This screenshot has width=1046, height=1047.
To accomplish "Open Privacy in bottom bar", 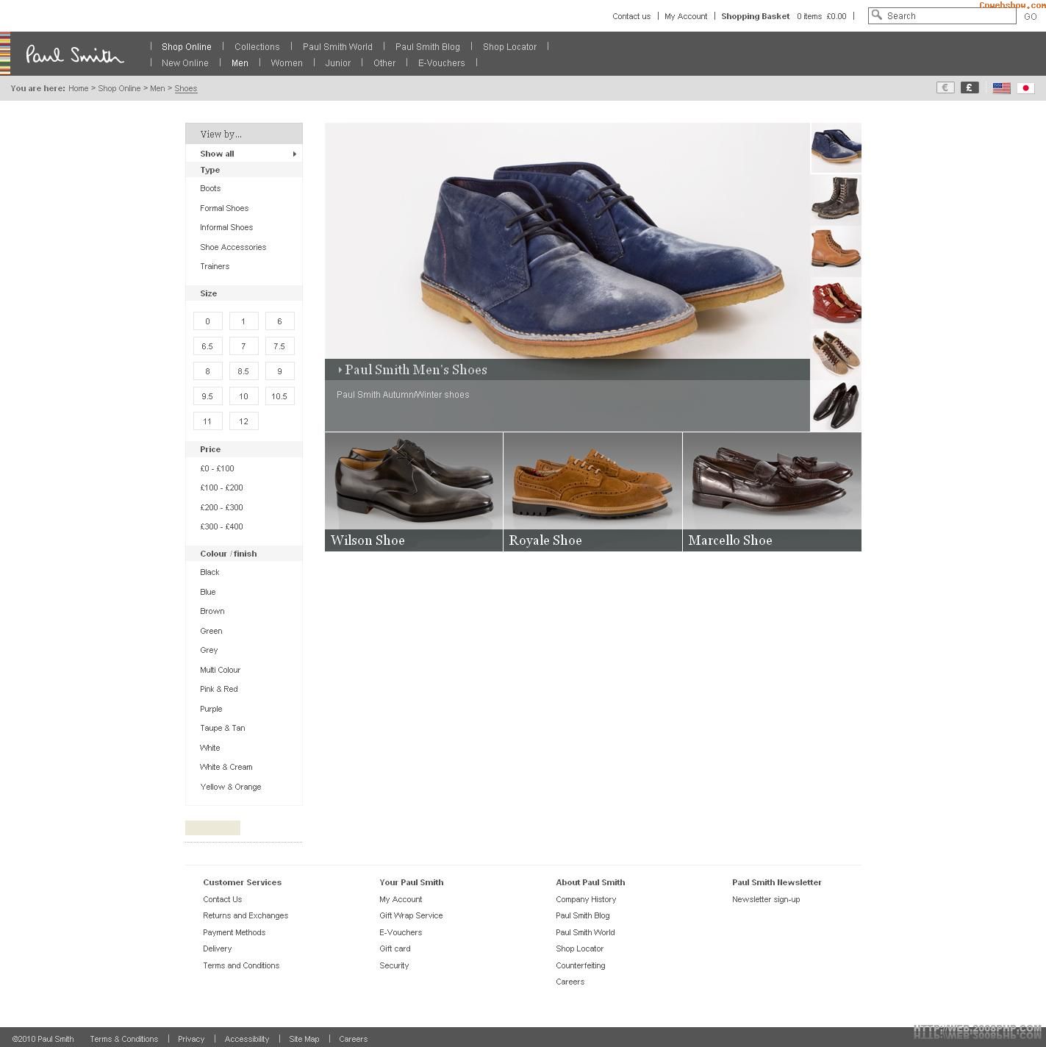I will (191, 1039).
